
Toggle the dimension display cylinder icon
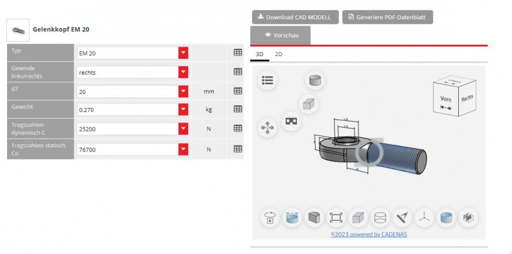click(292, 218)
